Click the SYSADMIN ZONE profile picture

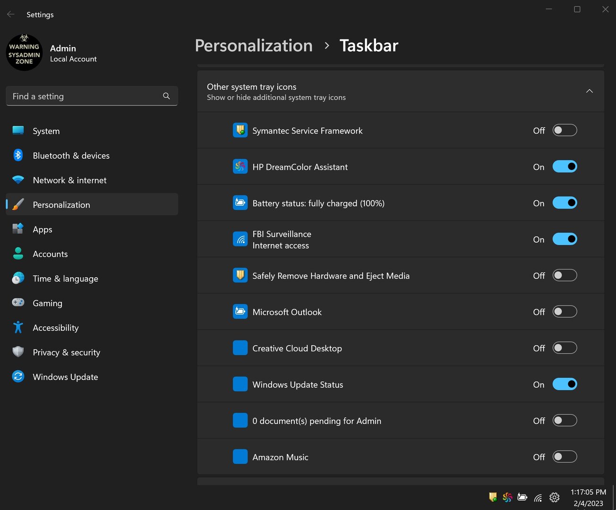coord(24,52)
